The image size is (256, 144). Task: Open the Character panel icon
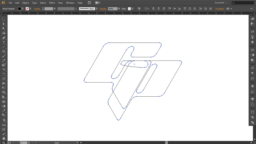click(x=252, y=68)
